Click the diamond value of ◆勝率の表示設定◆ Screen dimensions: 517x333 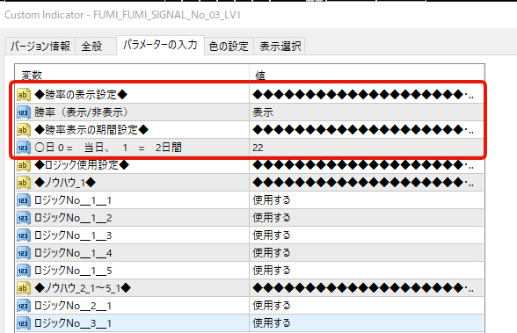(363, 95)
